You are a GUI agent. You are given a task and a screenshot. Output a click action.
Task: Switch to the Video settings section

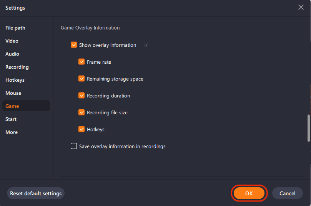[12, 41]
